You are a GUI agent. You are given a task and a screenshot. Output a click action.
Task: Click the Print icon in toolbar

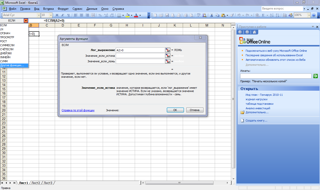click(x=185, y=15)
